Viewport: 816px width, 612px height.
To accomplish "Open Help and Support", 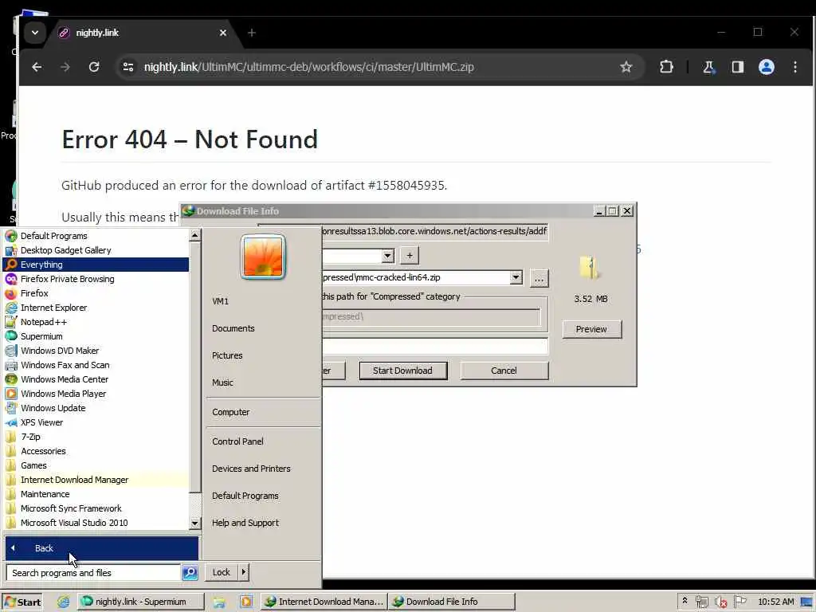I will [245, 523].
